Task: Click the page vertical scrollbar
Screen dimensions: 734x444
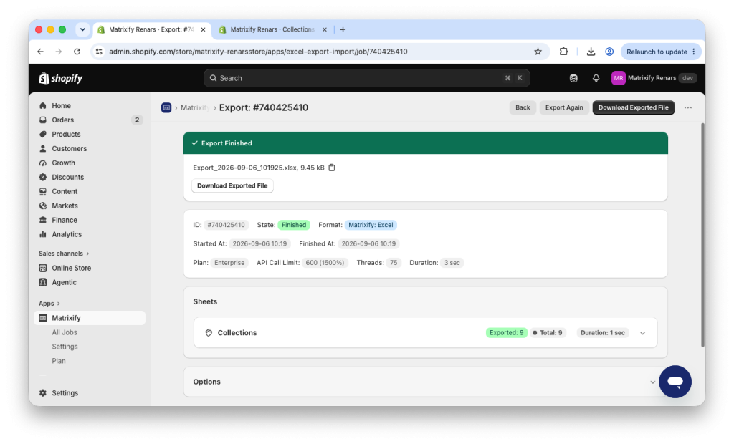Action: coord(702,234)
